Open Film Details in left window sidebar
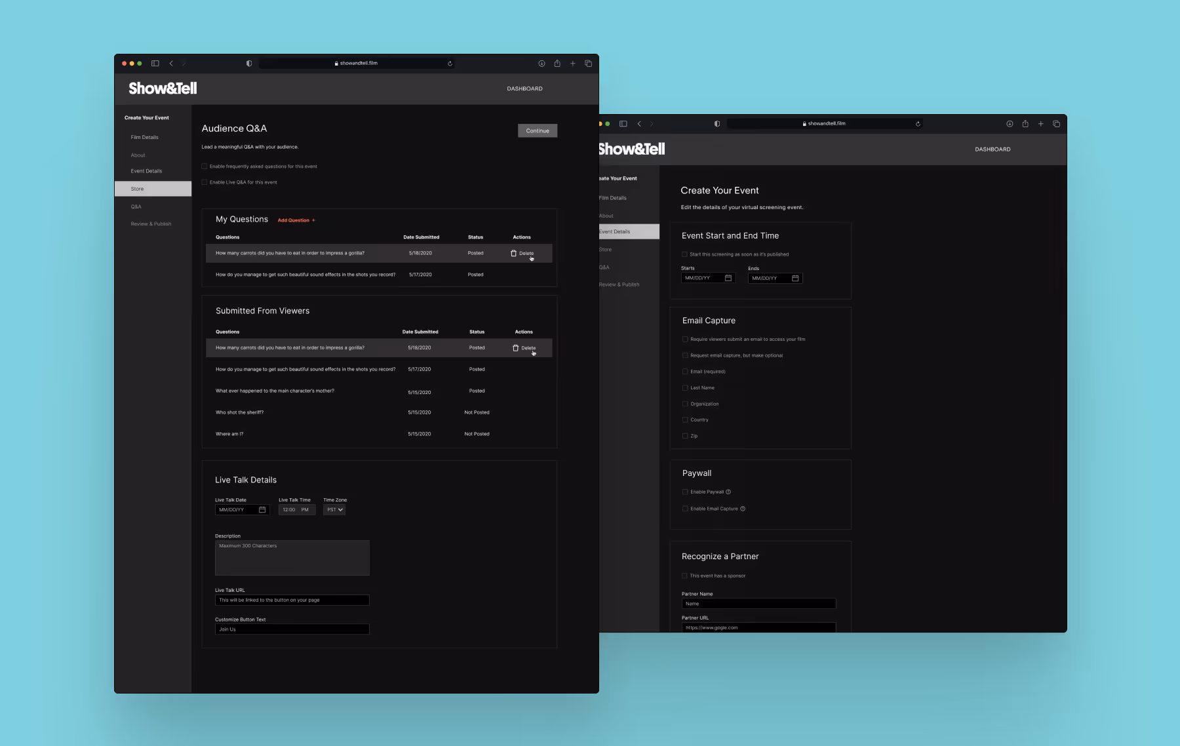 pos(144,138)
